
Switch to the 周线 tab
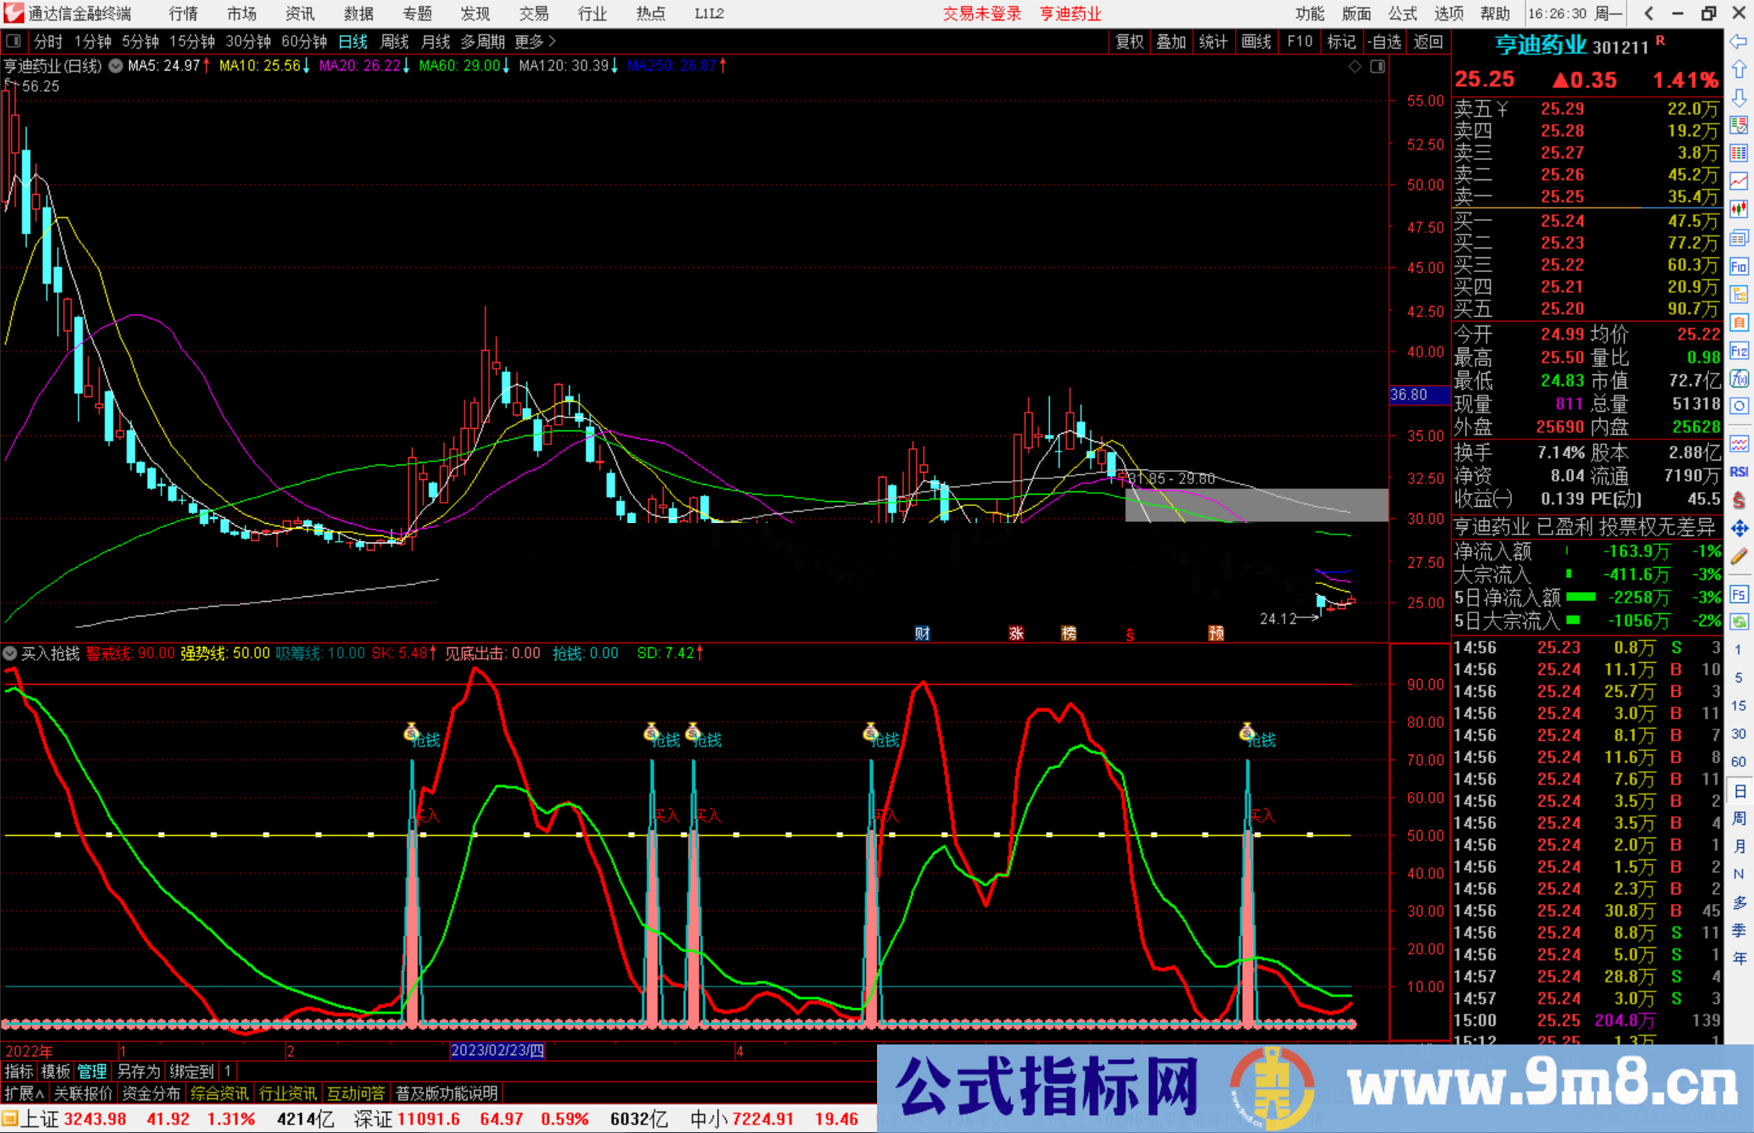[395, 41]
